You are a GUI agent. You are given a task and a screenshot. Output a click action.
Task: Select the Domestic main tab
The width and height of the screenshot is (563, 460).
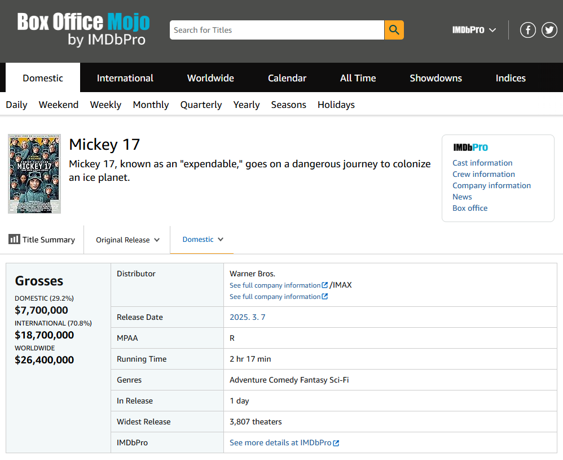pos(43,78)
